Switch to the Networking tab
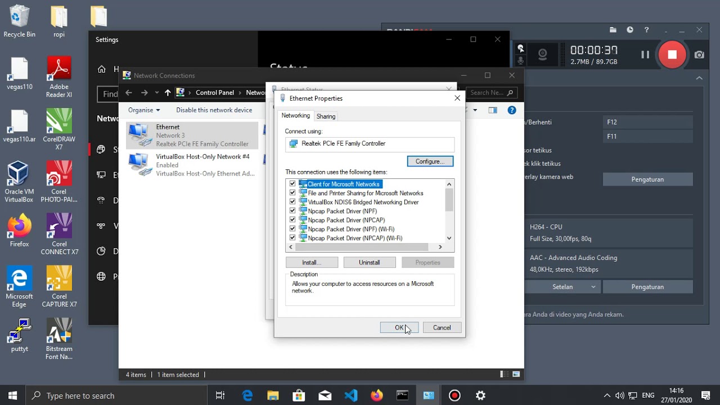The height and width of the screenshot is (405, 720). (295, 115)
